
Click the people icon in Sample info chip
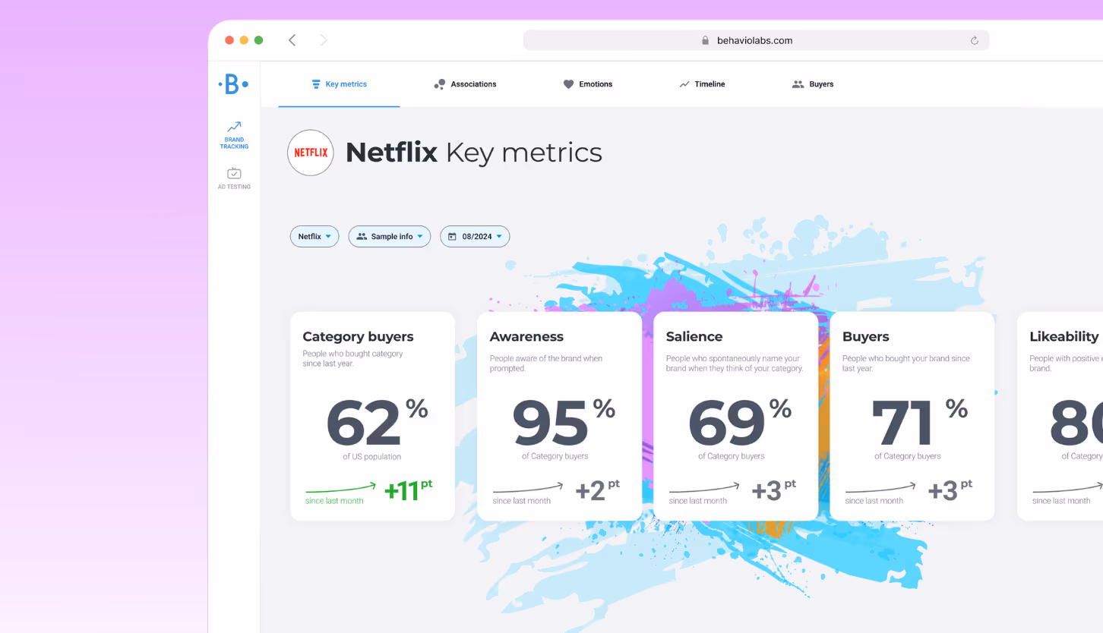(362, 237)
